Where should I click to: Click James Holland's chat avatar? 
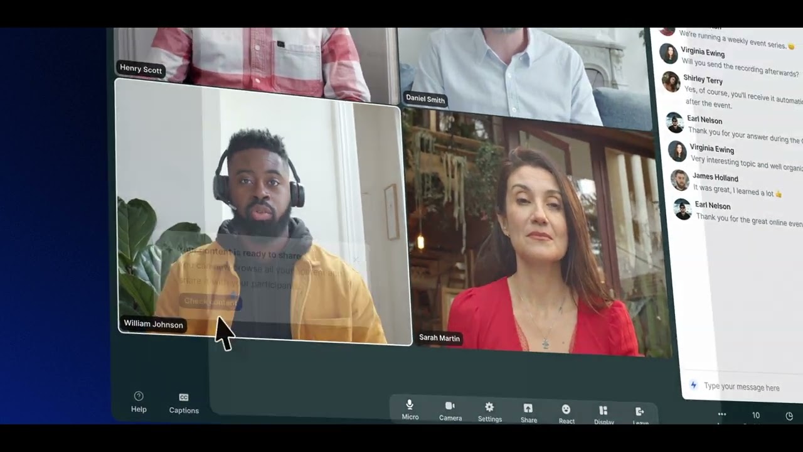coord(679,180)
